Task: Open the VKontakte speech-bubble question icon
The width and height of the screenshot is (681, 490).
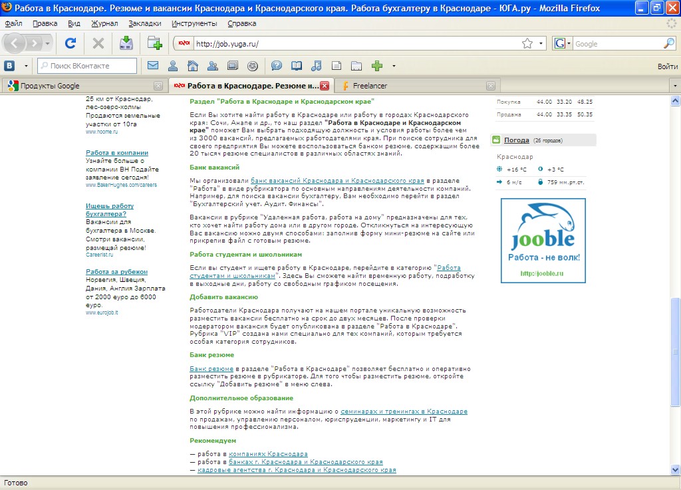Action: point(277,66)
